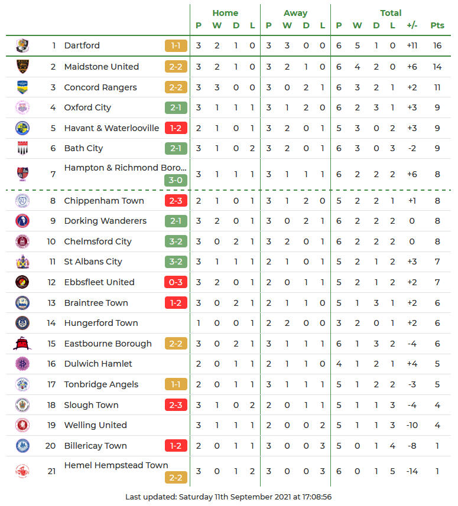The image size is (458, 506).
Task: Open the Havant & Waterlooville team page
Action: (112, 128)
